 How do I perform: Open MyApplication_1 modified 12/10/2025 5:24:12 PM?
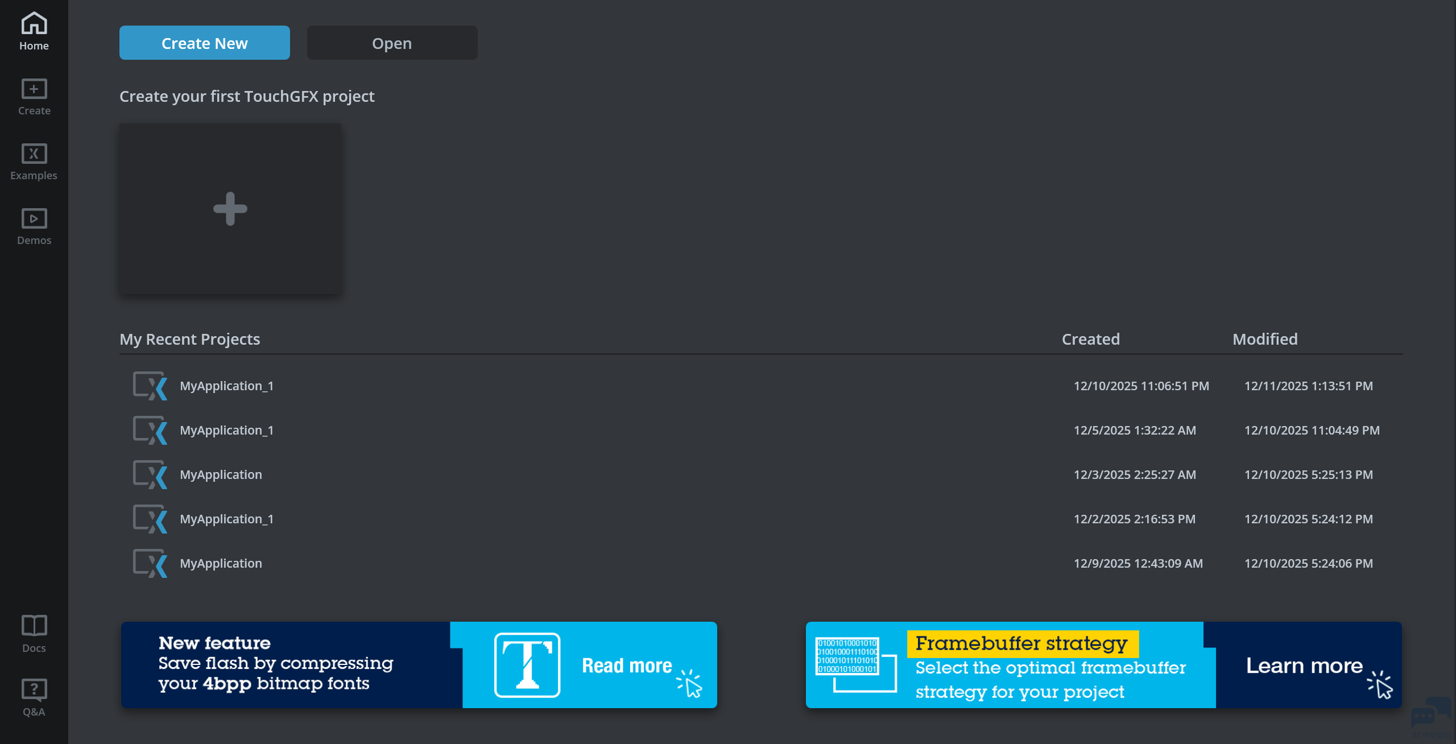click(226, 519)
